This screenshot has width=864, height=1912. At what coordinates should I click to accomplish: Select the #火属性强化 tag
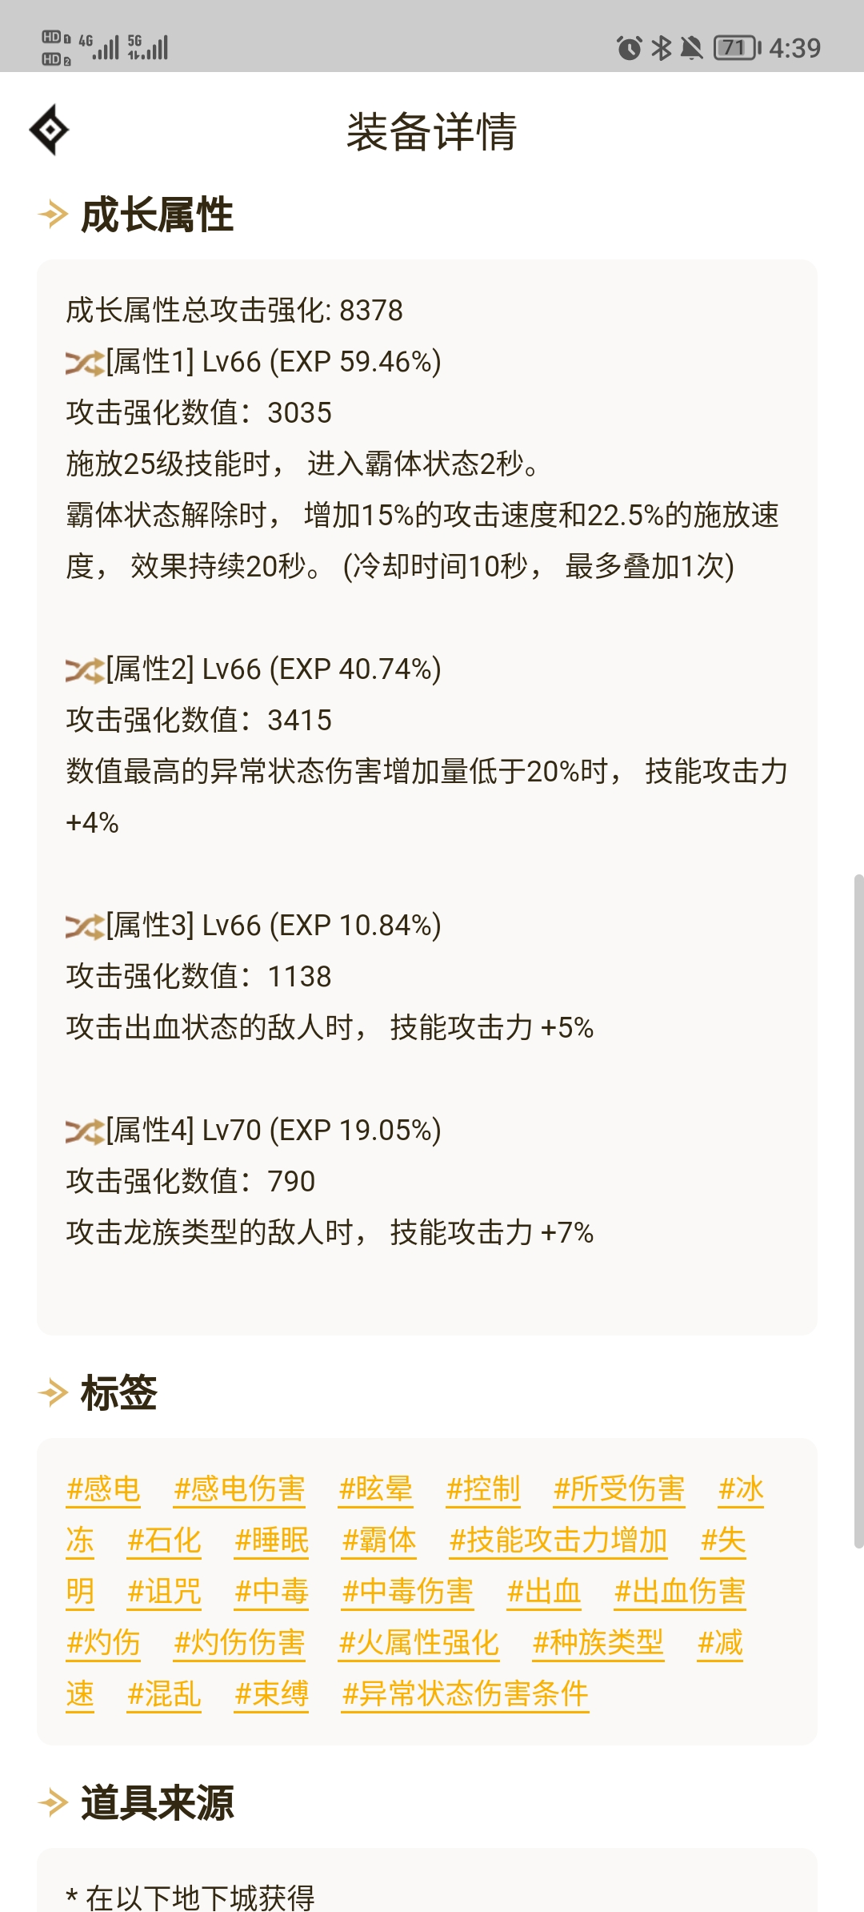point(419,1643)
